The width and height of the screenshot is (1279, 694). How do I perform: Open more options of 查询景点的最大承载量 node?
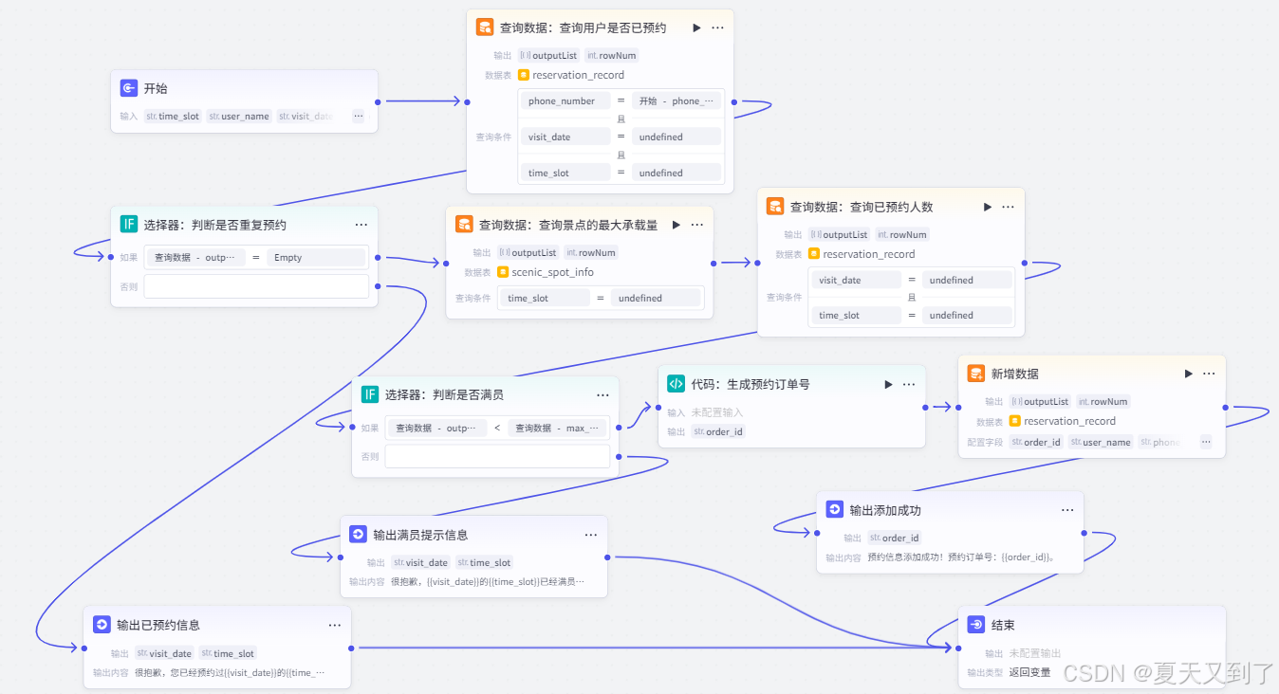(x=696, y=225)
